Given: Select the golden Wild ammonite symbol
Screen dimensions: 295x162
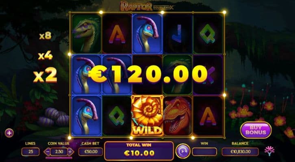Looking at the screenshot, I should pos(147,115).
